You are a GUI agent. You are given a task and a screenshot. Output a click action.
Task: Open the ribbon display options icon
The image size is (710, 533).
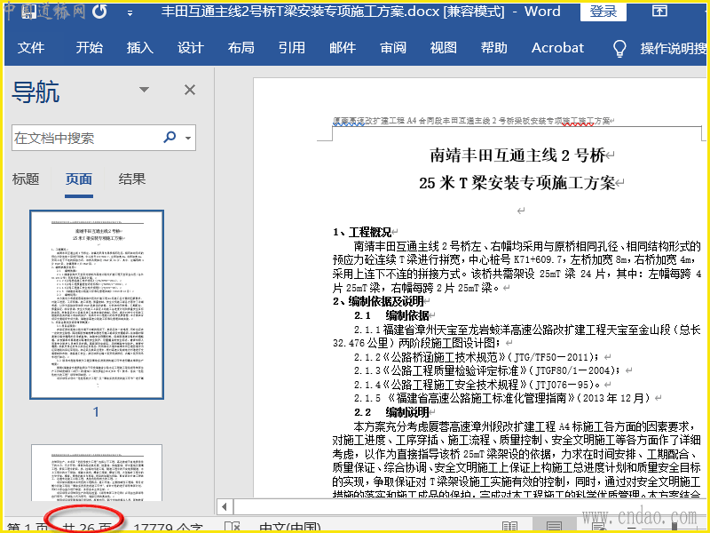coord(659,11)
